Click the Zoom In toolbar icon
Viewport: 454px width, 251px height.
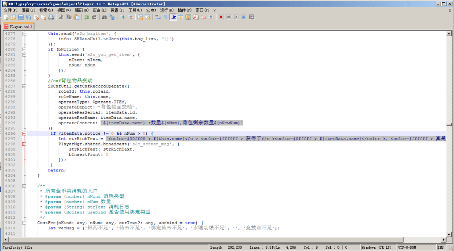(122, 17)
